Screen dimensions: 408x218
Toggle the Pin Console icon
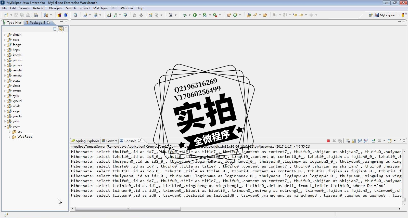tap(373, 141)
